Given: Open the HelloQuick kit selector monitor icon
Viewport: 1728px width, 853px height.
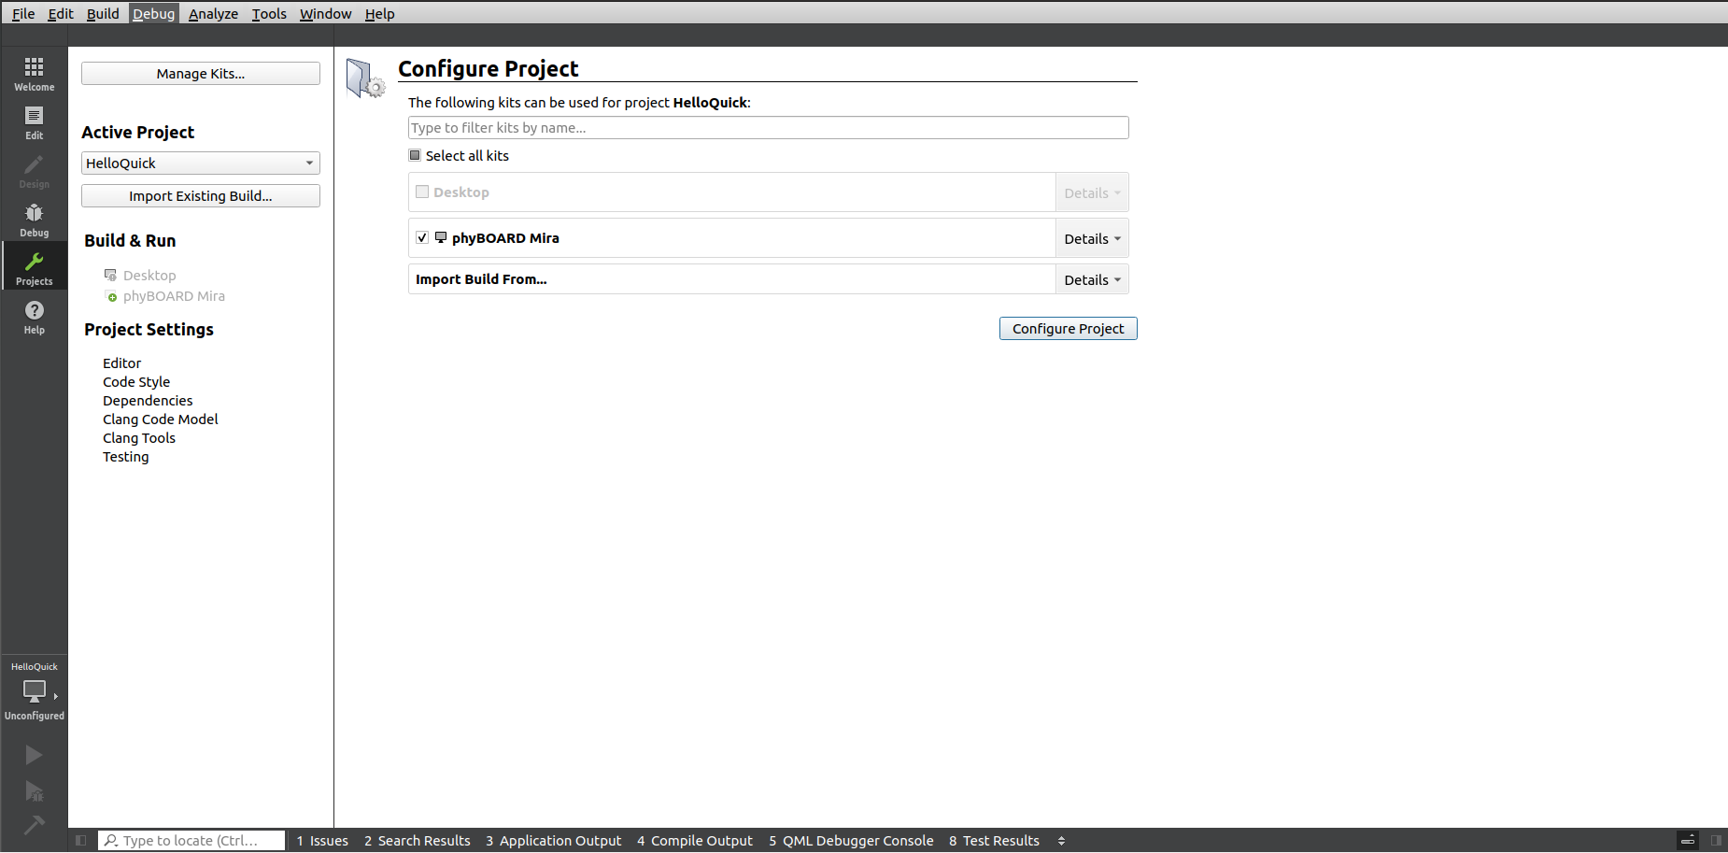Looking at the screenshot, I should point(34,690).
